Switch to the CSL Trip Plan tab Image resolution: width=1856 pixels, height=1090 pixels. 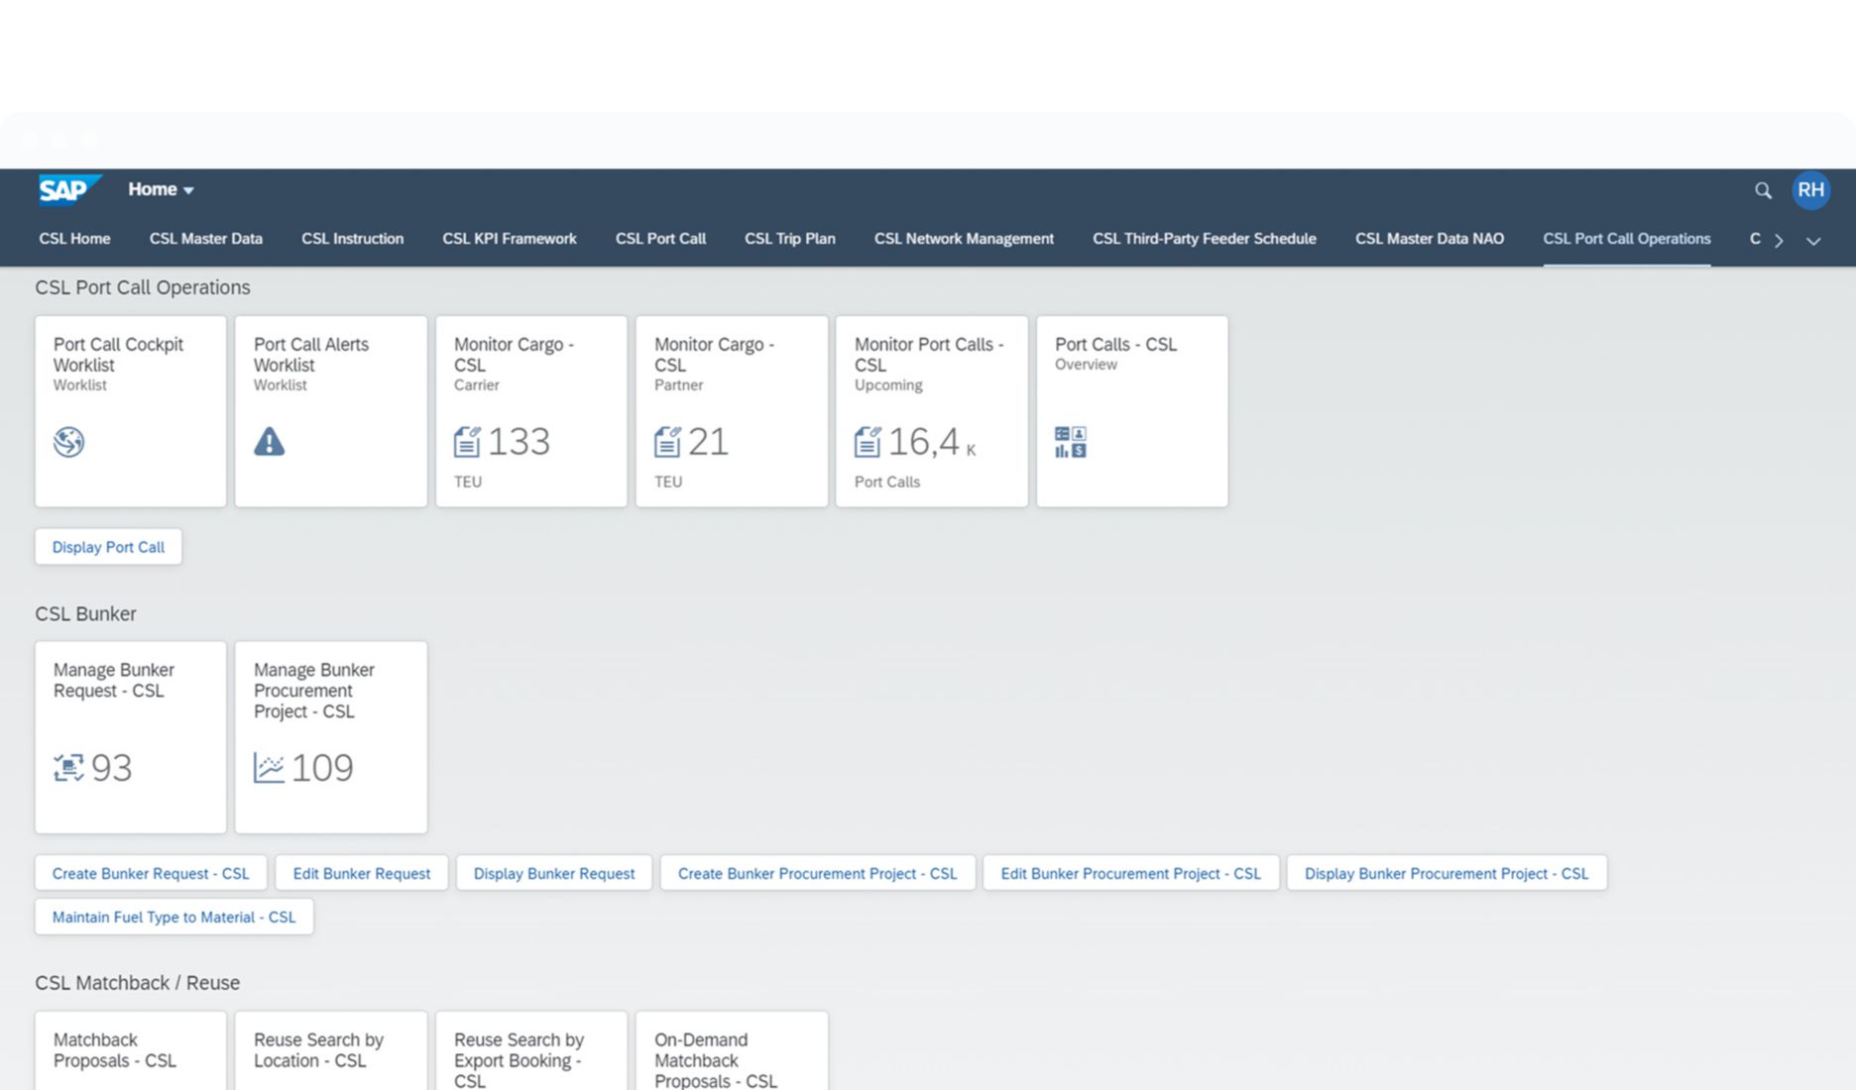coord(789,239)
